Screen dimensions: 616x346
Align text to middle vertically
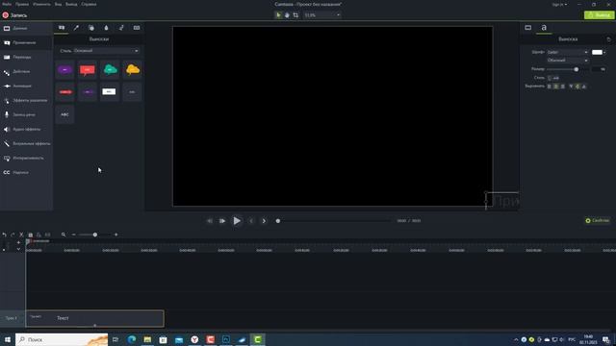point(577,86)
